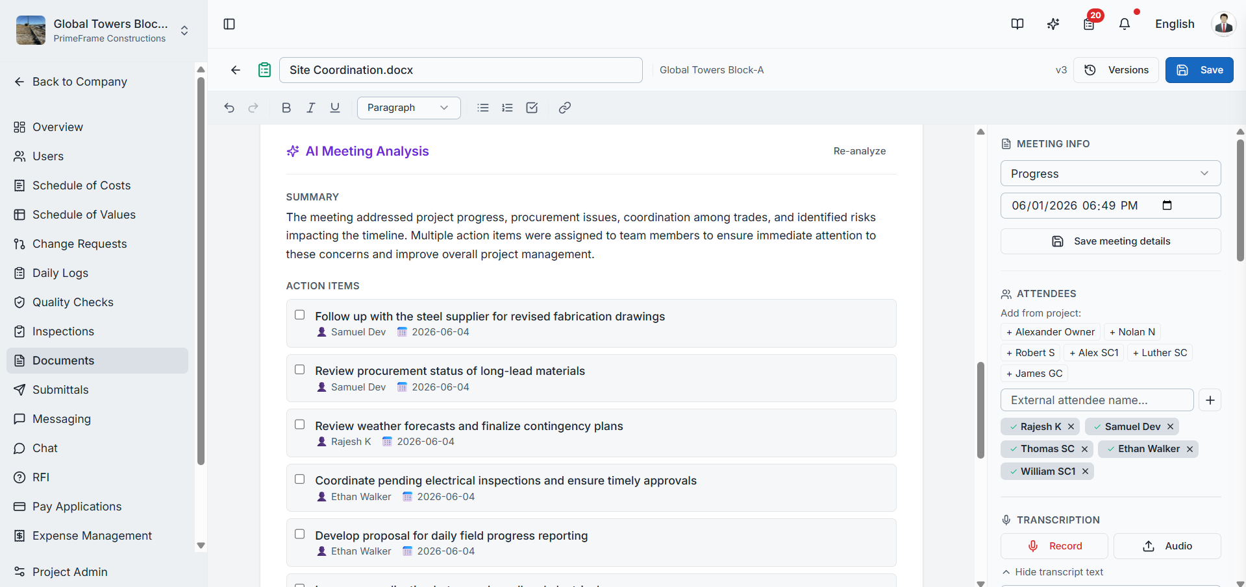Edit the Site Coordination.docx title field
Screen dimensions: 1246x587
click(x=461, y=70)
